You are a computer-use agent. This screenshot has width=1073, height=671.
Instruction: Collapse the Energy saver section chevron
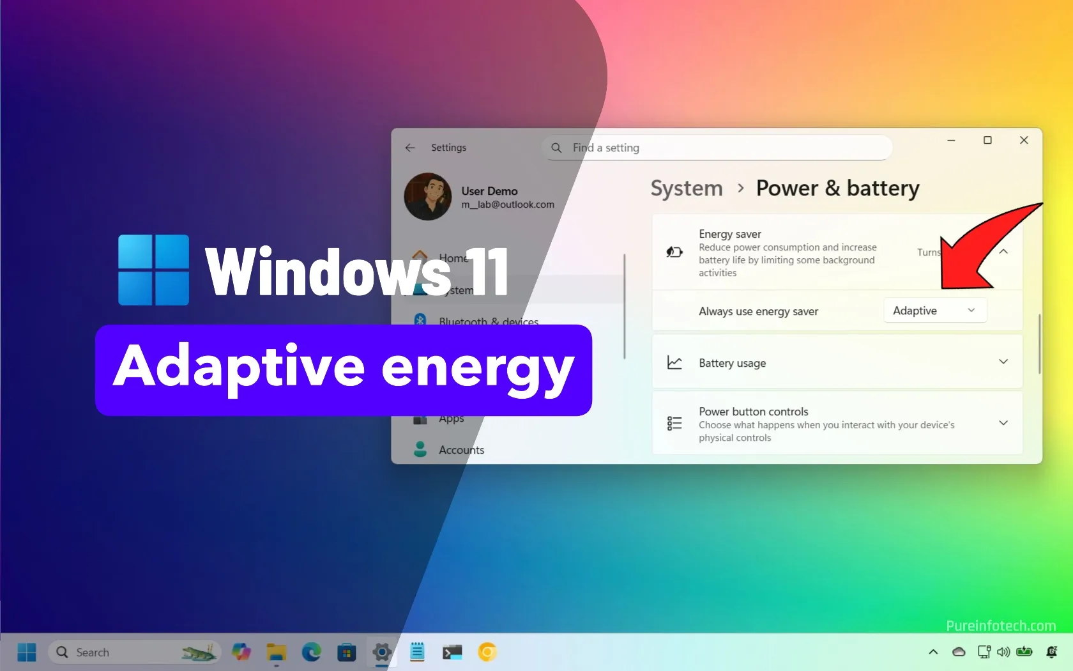click(x=1003, y=252)
